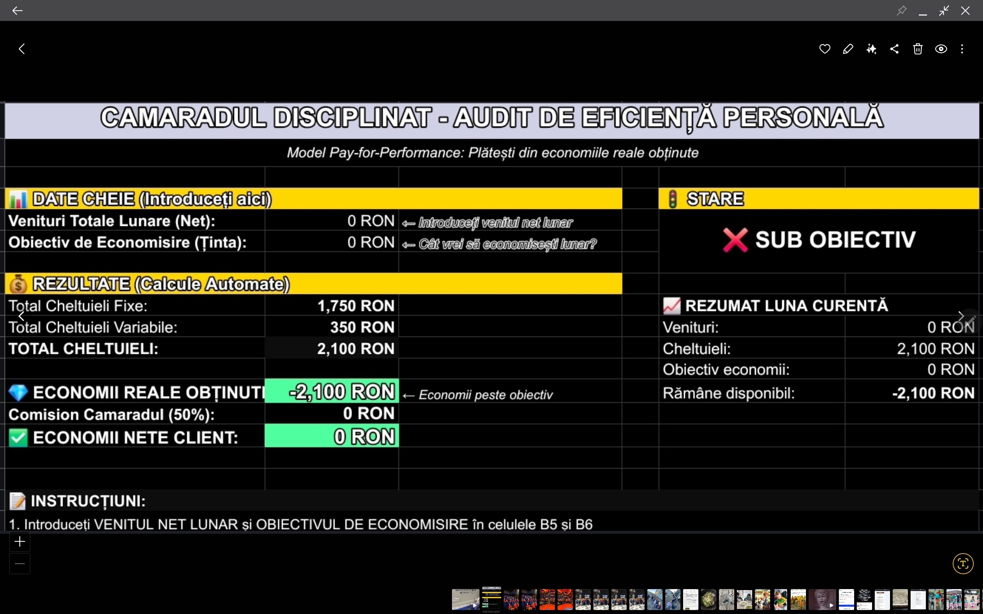The height and width of the screenshot is (614, 983).
Task: Mark the image as favorite with heart icon
Action: (x=824, y=49)
